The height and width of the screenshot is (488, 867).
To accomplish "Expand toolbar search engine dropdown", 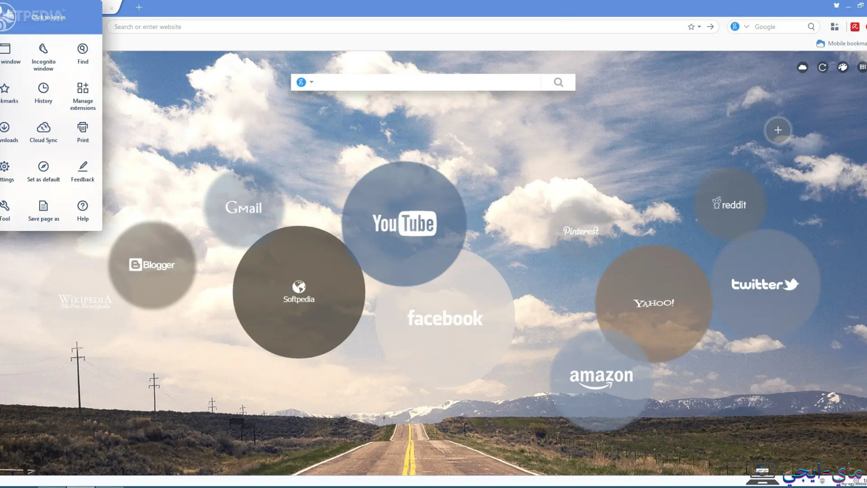I will click(746, 27).
